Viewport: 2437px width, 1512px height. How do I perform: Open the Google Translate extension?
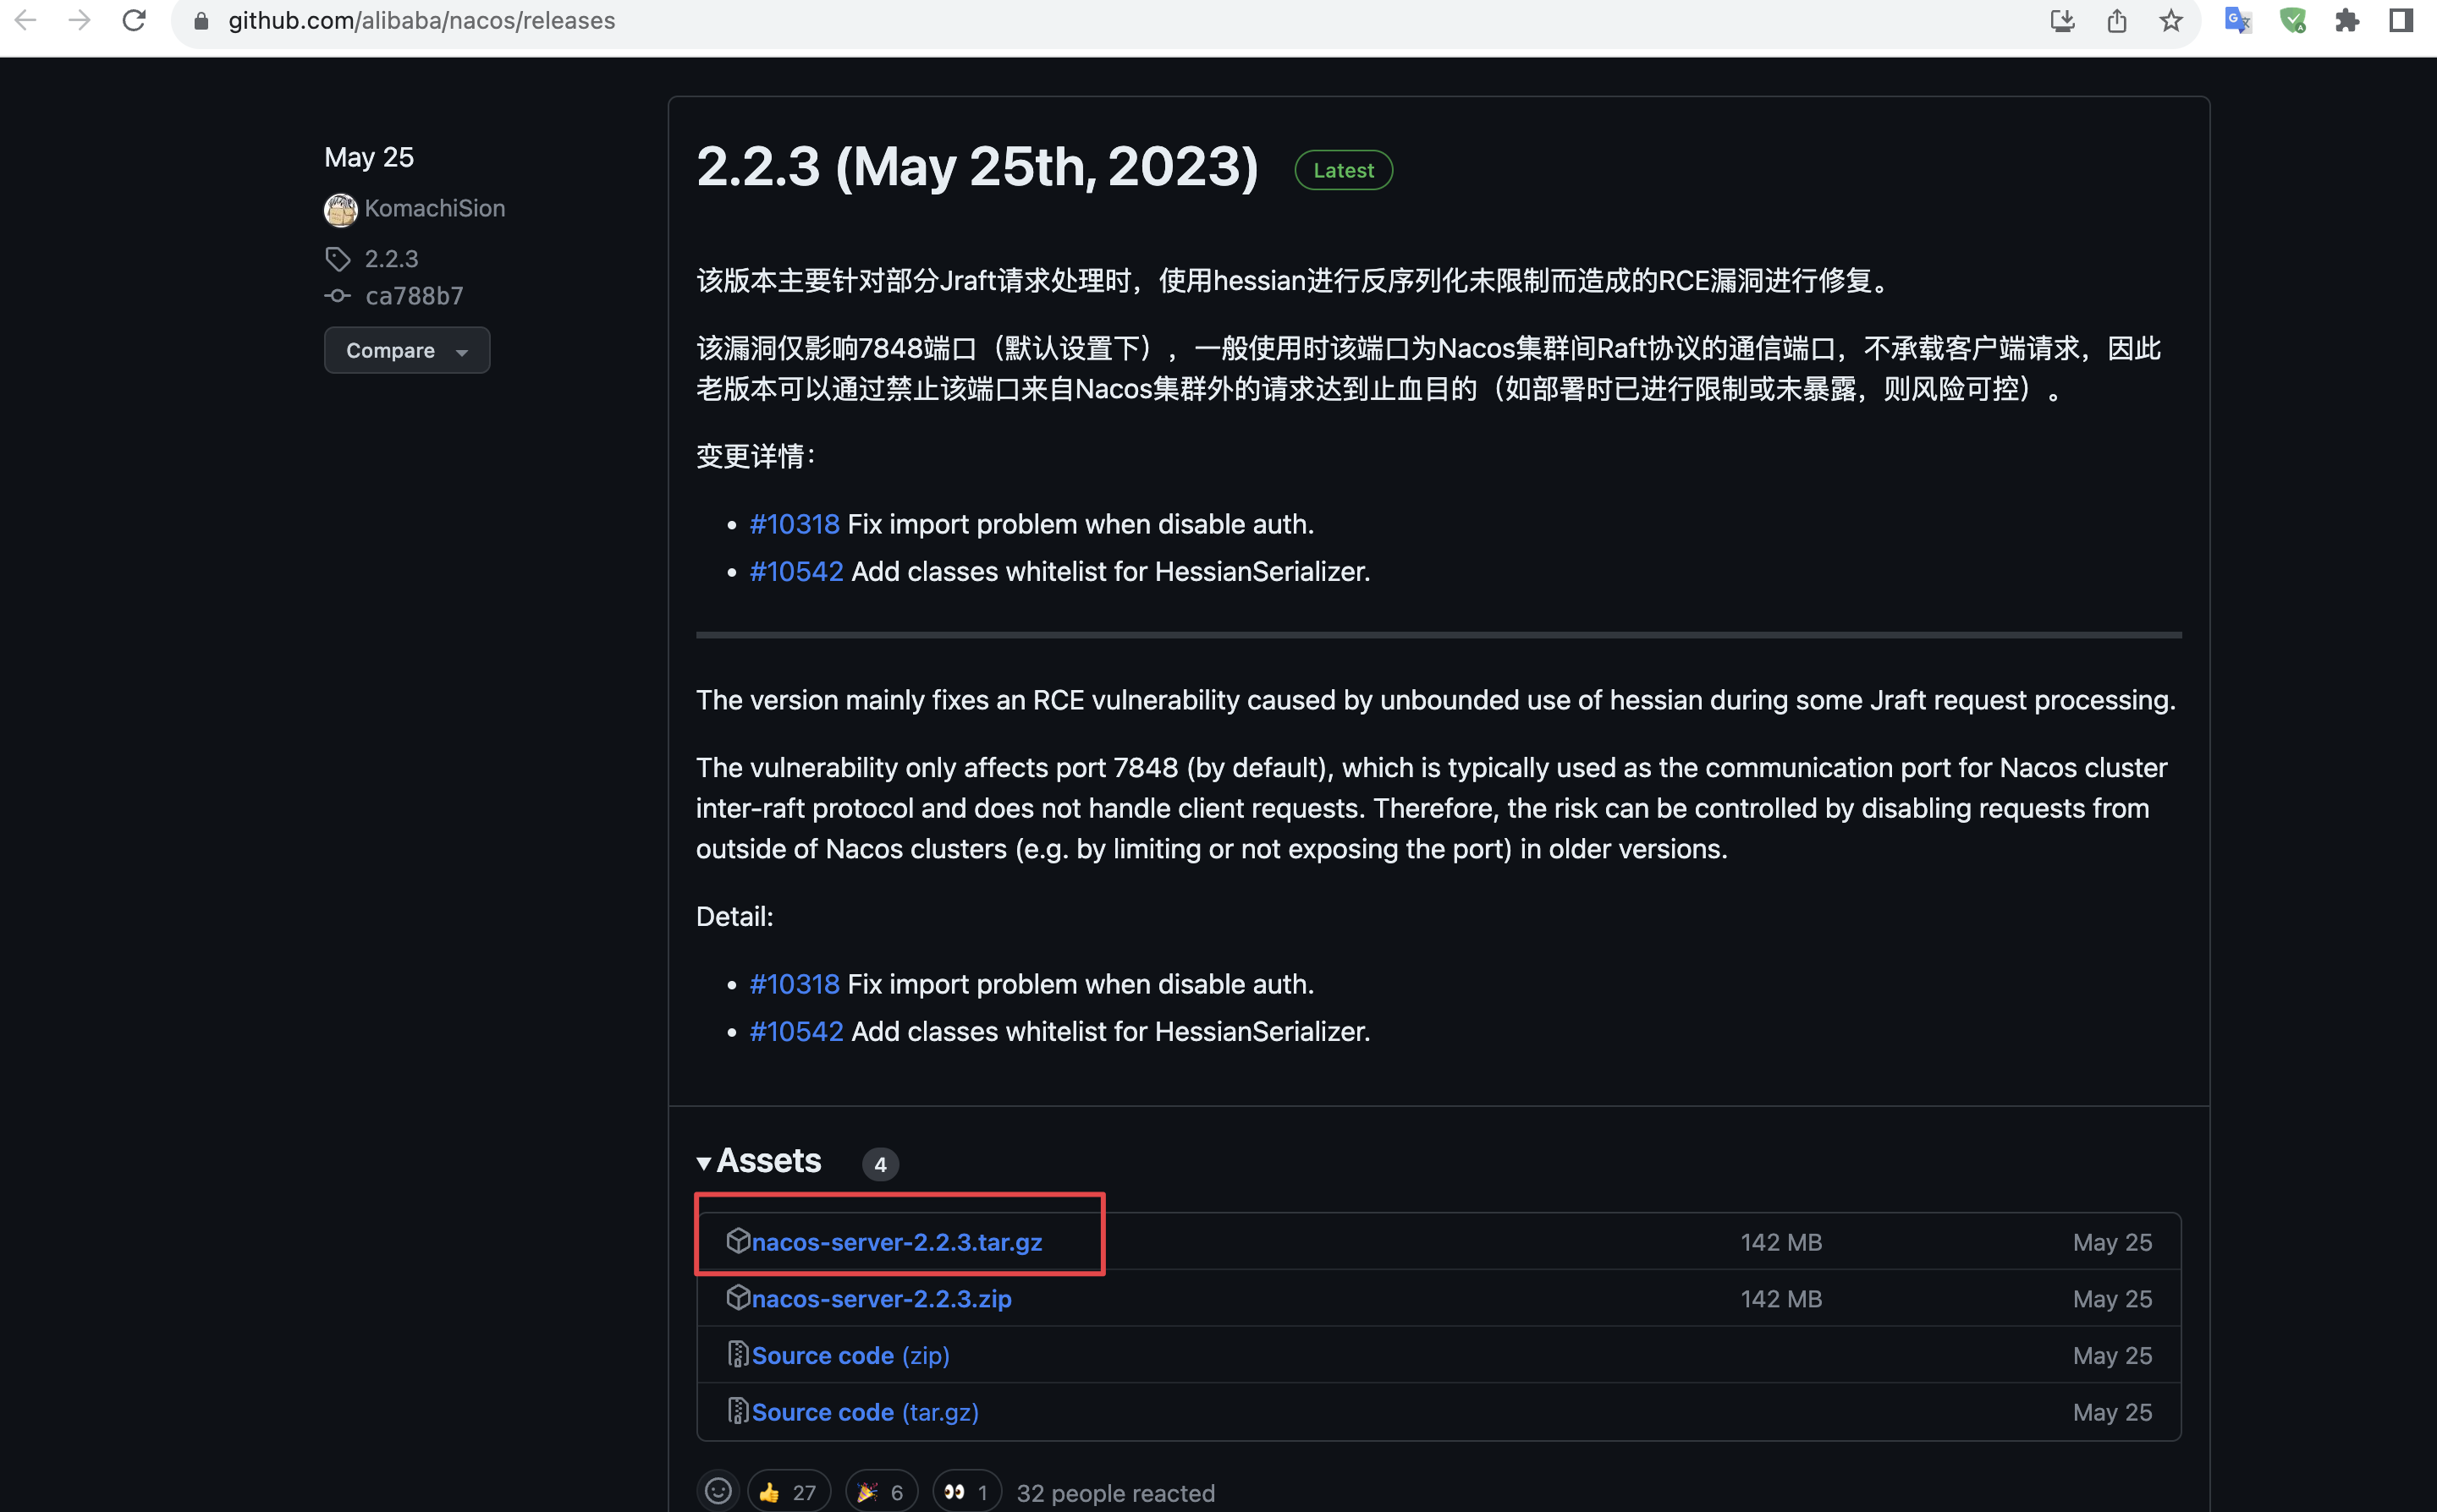pos(2238,21)
